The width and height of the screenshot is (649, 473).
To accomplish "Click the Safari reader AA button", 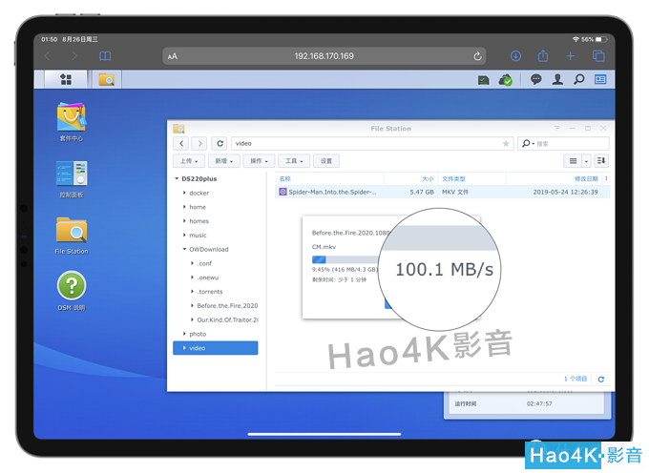I will click(173, 56).
